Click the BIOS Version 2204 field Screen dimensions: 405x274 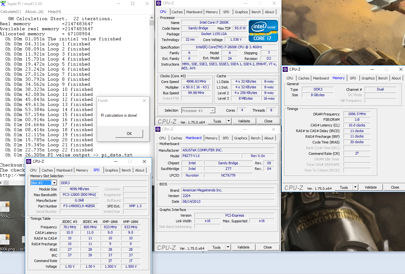pos(228,196)
